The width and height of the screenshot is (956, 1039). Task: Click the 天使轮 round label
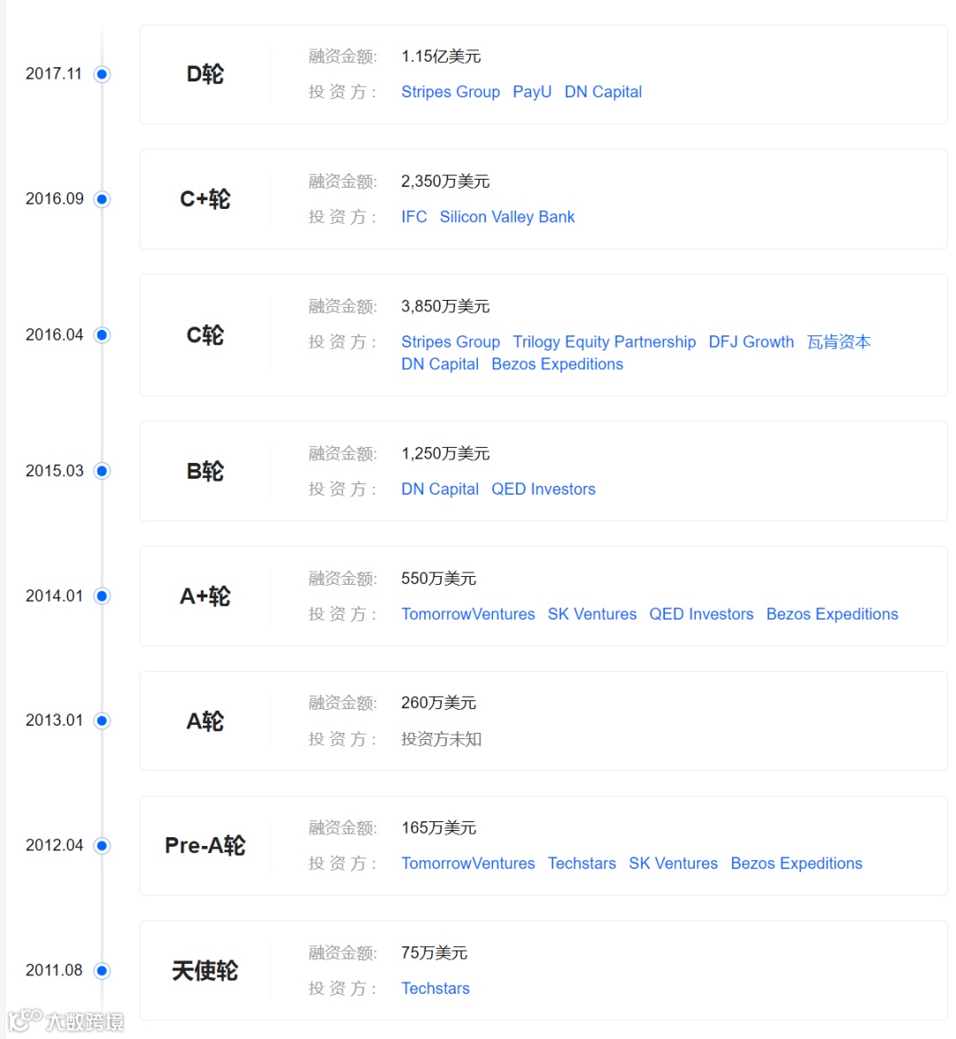(204, 971)
